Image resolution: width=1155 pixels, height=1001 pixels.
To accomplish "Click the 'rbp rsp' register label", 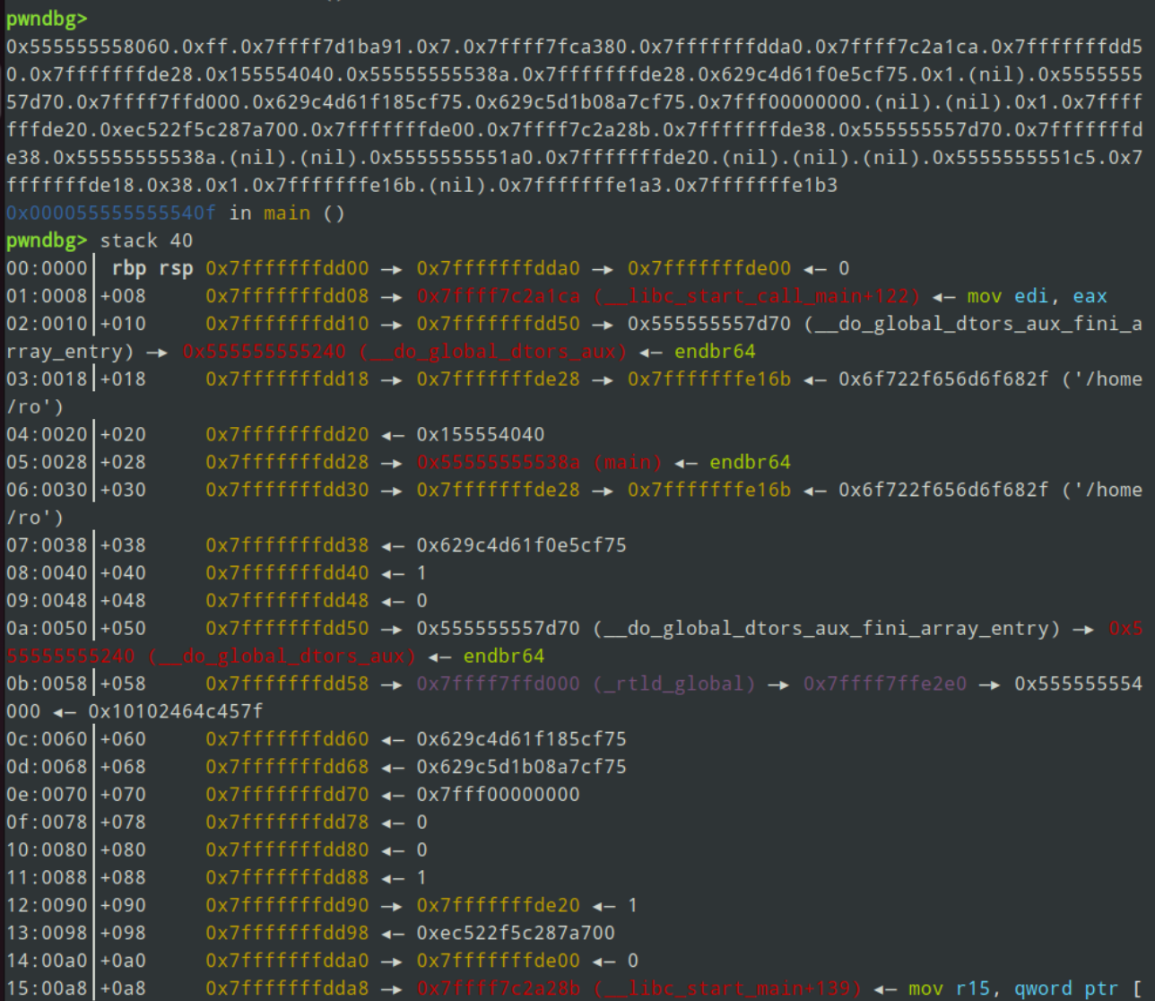I will pyautogui.click(x=152, y=268).
